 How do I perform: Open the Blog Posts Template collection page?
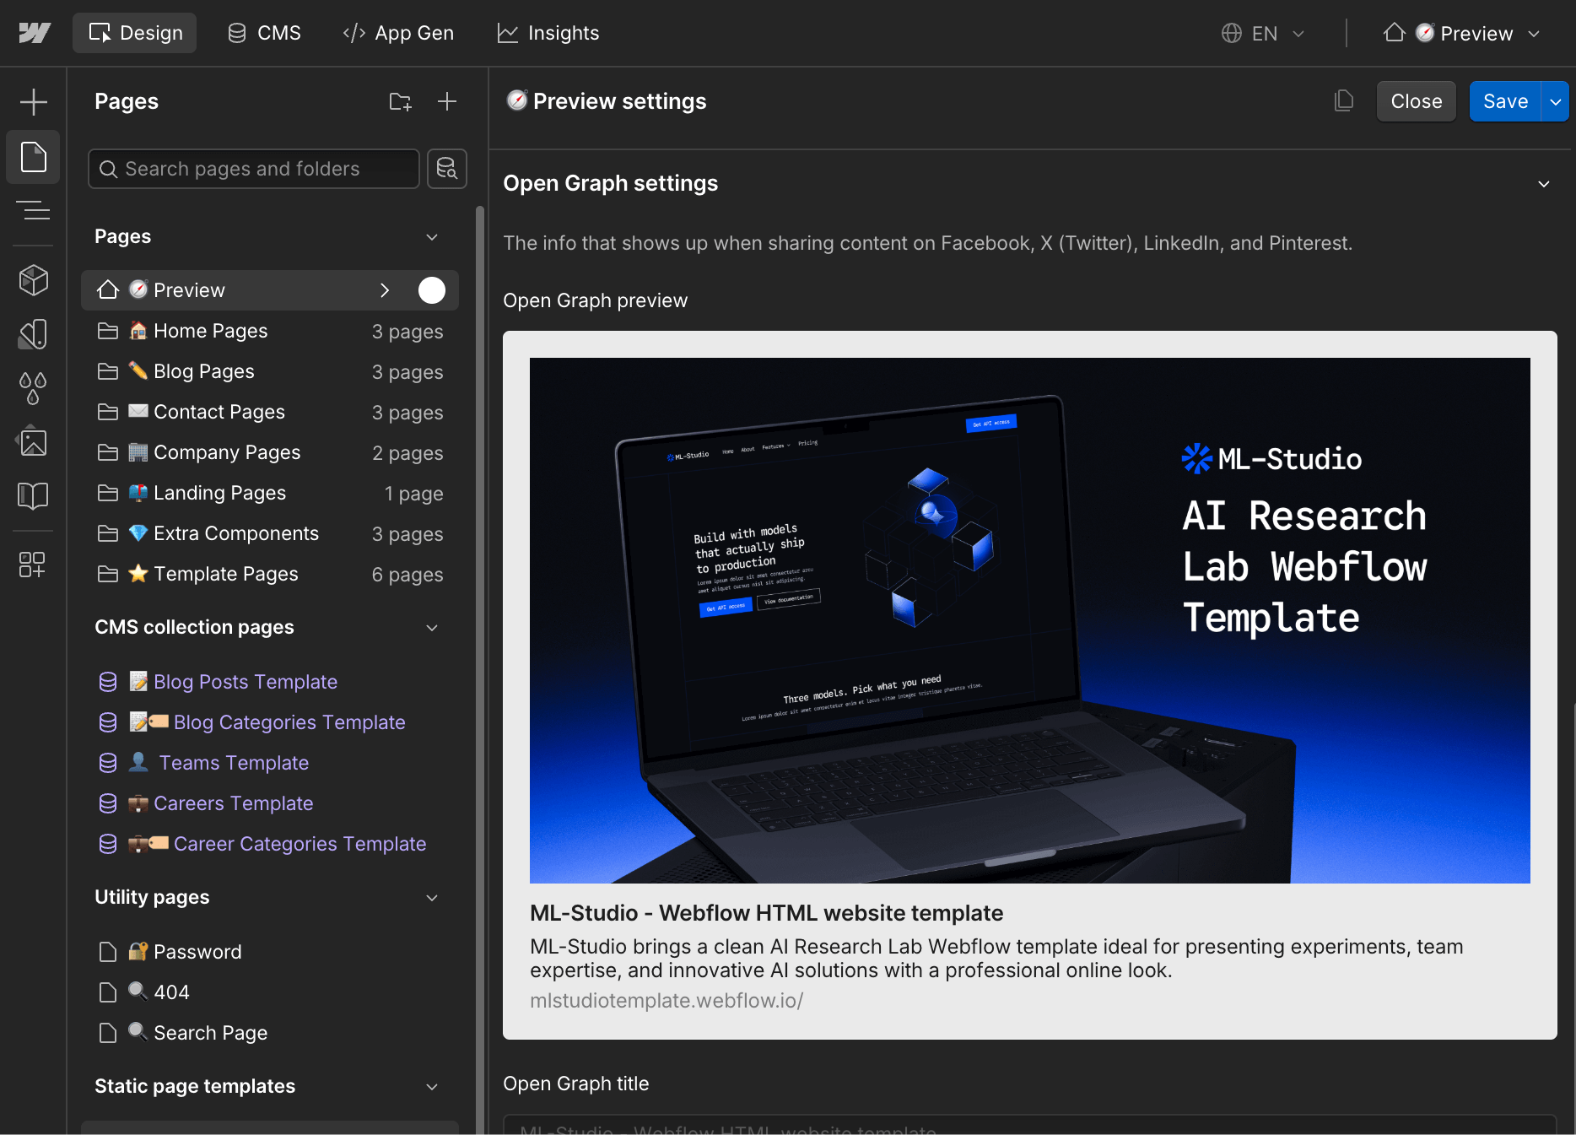tap(246, 681)
